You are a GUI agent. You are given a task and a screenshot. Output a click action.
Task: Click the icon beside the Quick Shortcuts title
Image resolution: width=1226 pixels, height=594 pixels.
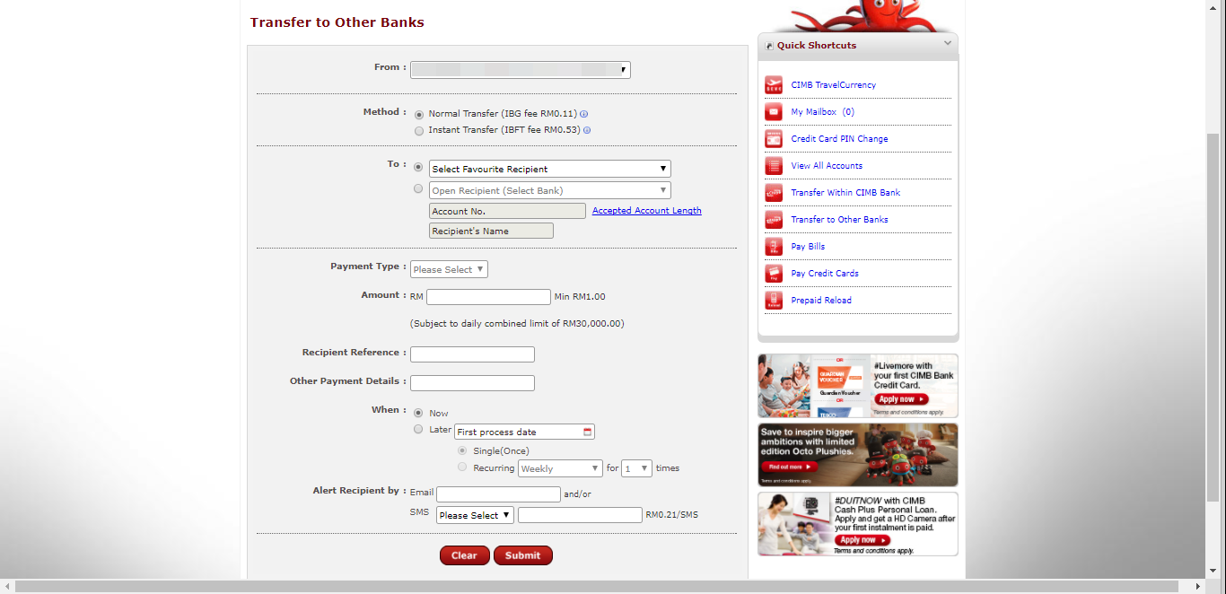(769, 46)
